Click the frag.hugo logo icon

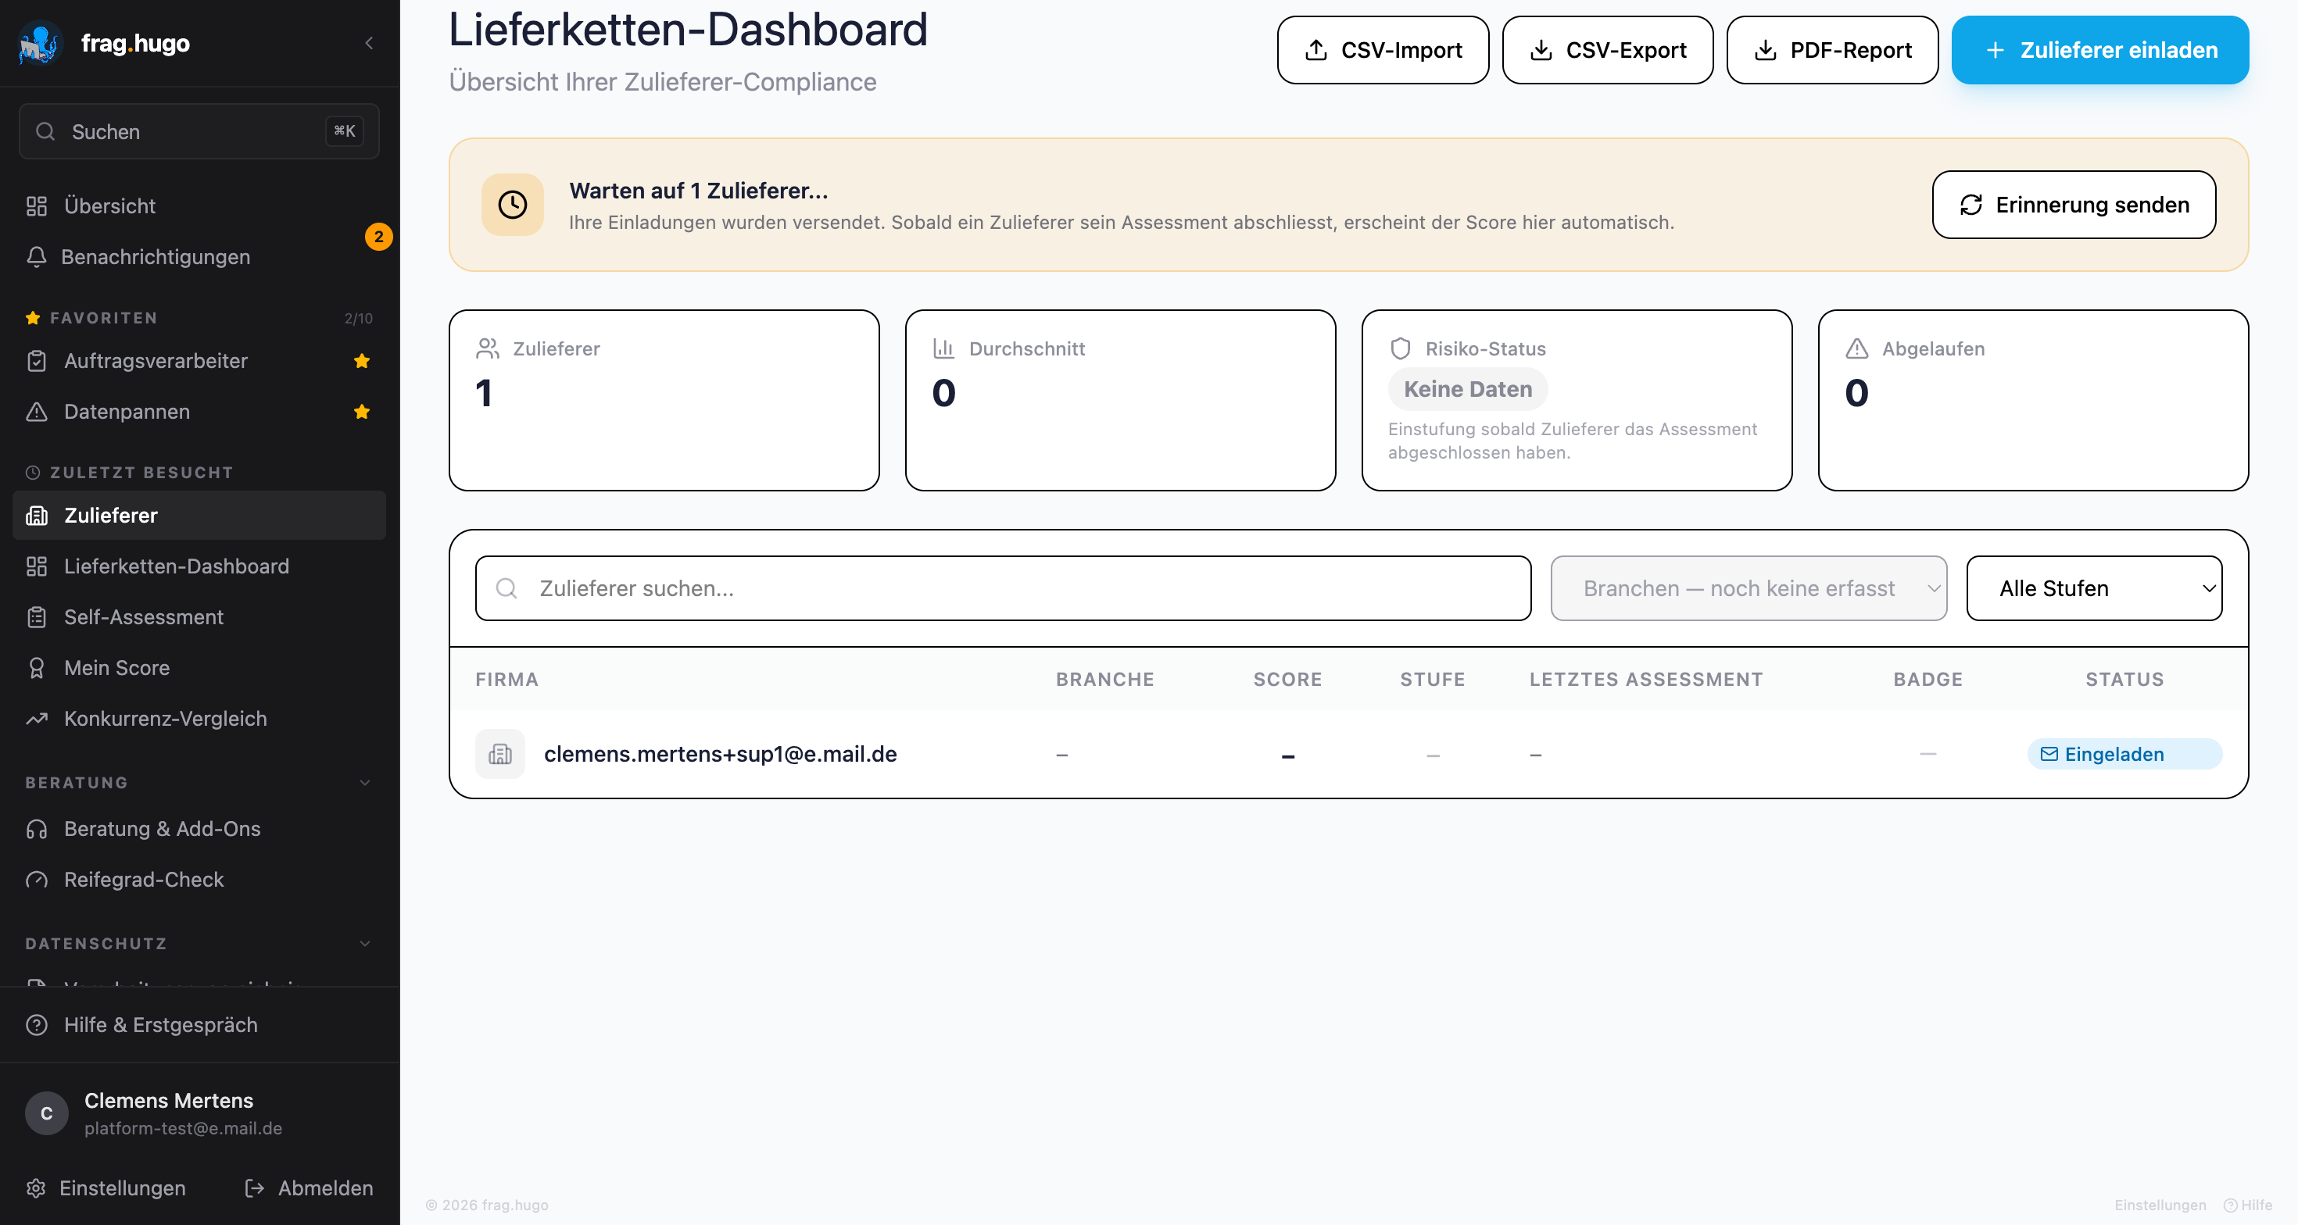point(39,43)
